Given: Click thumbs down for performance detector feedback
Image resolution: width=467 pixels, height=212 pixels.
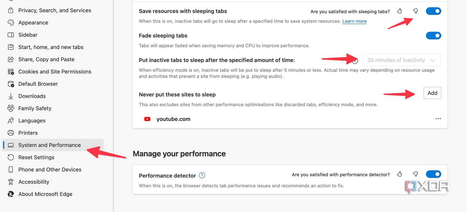Looking at the screenshot, I should click(x=415, y=174).
